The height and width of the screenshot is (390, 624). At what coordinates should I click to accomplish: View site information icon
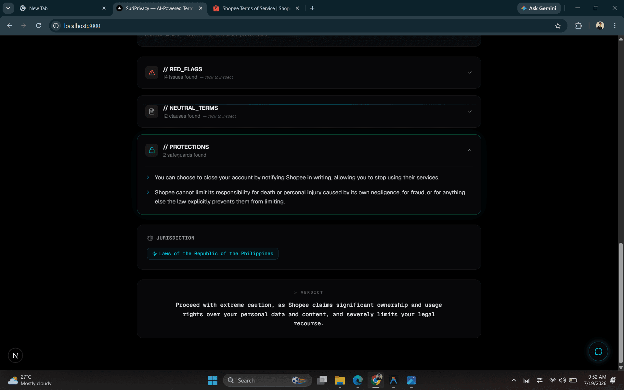[56, 26]
